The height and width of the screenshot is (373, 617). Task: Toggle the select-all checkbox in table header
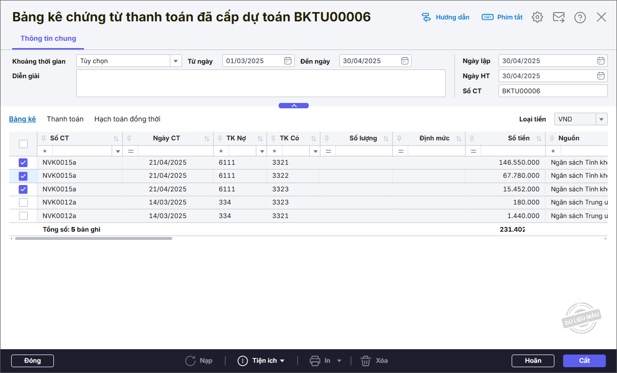(x=23, y=144)
